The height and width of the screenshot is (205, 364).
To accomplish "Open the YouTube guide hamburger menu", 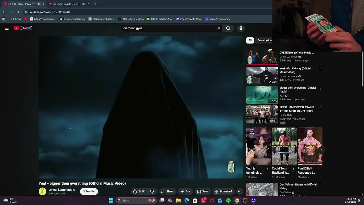I will click(7, 28).
